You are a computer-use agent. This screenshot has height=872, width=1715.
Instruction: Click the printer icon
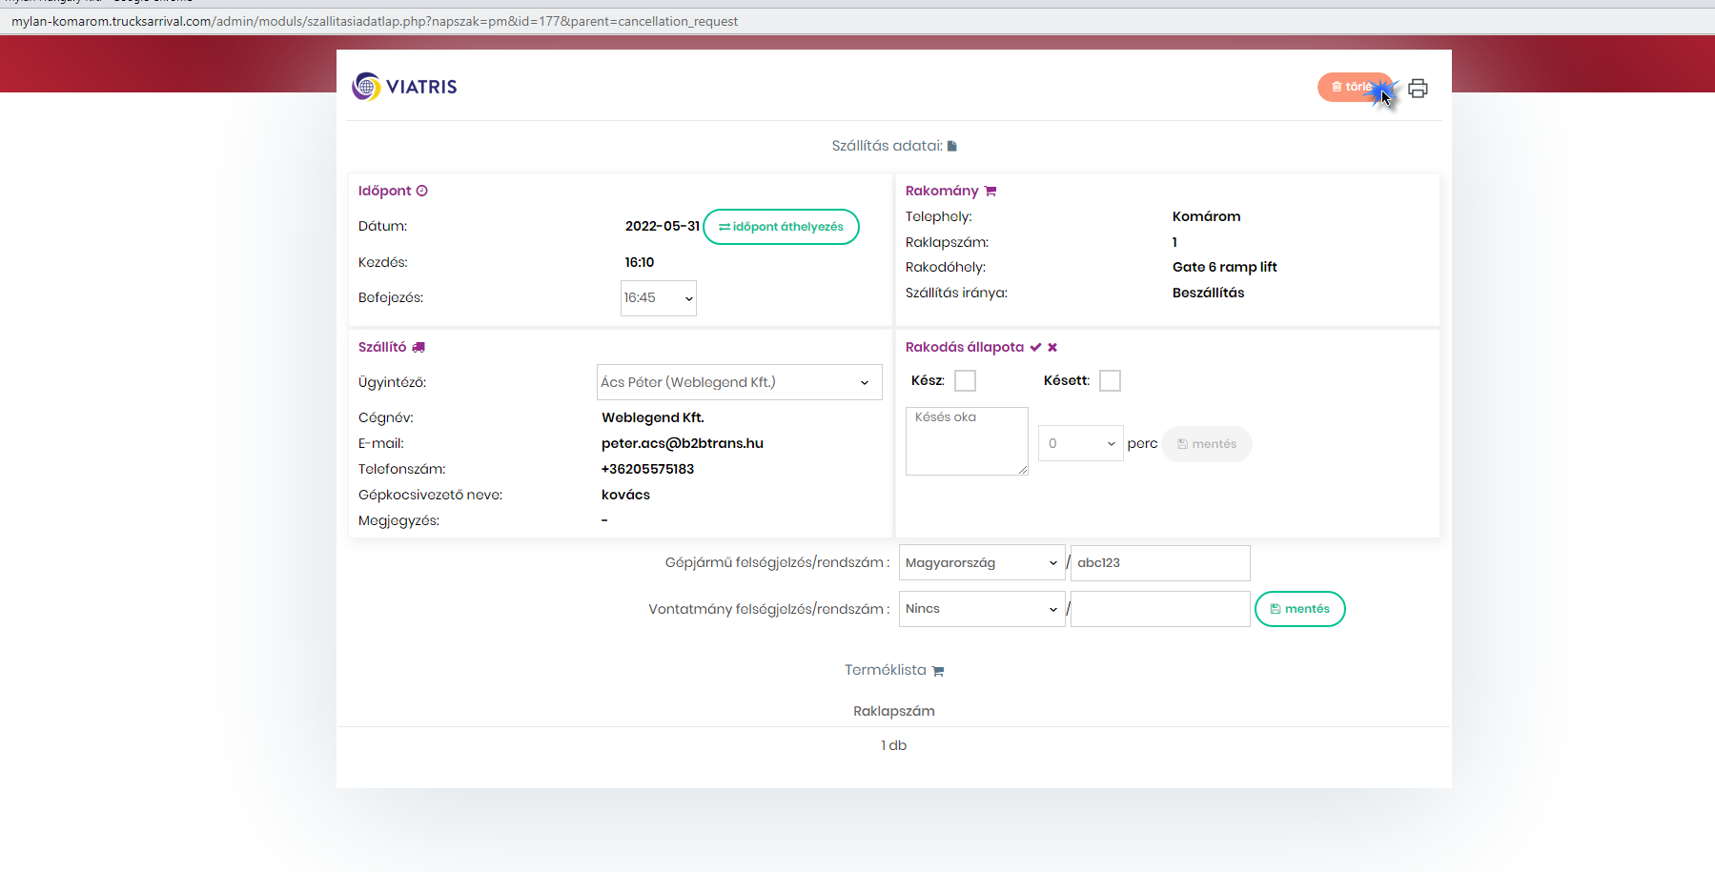1418,89
